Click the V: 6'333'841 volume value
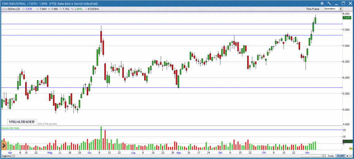Screen dimensions: 354x159 coord(92,9)
